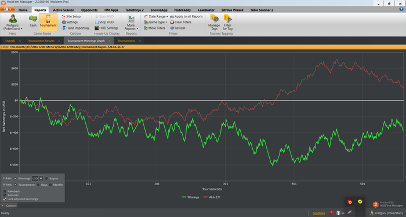
Task: Click the red flag status bar icon
Action: coord(332,213)
